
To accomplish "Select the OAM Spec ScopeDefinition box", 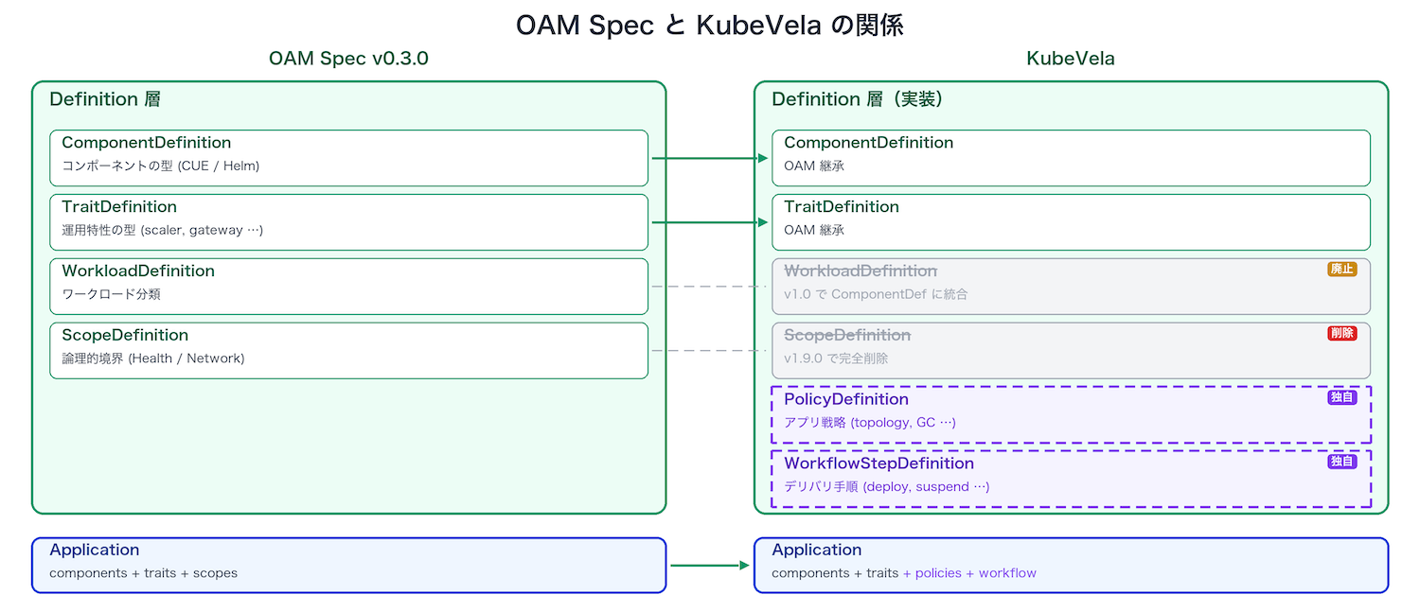I will click(348, 351).
